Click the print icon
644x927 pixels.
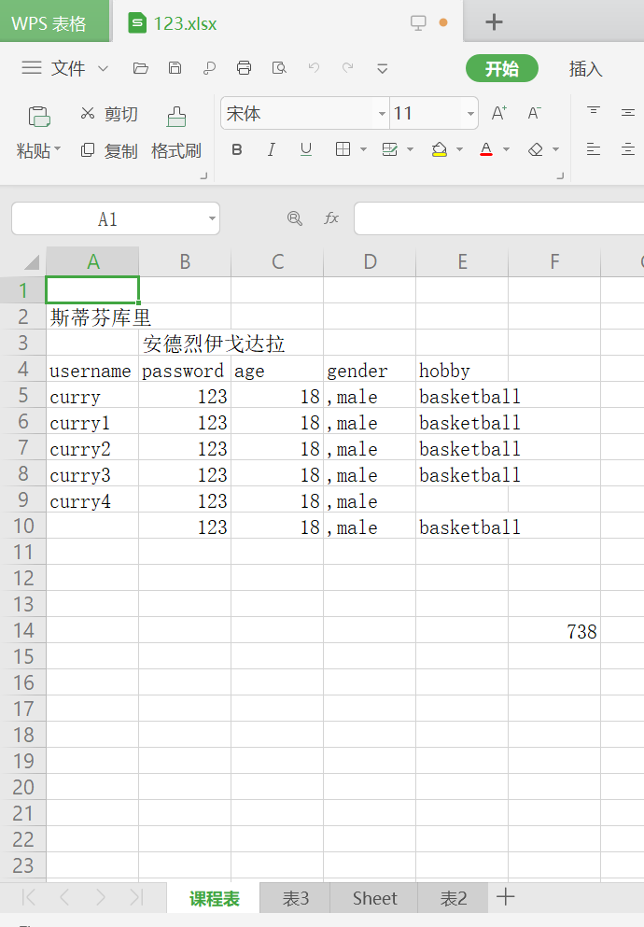click(244, 68)
